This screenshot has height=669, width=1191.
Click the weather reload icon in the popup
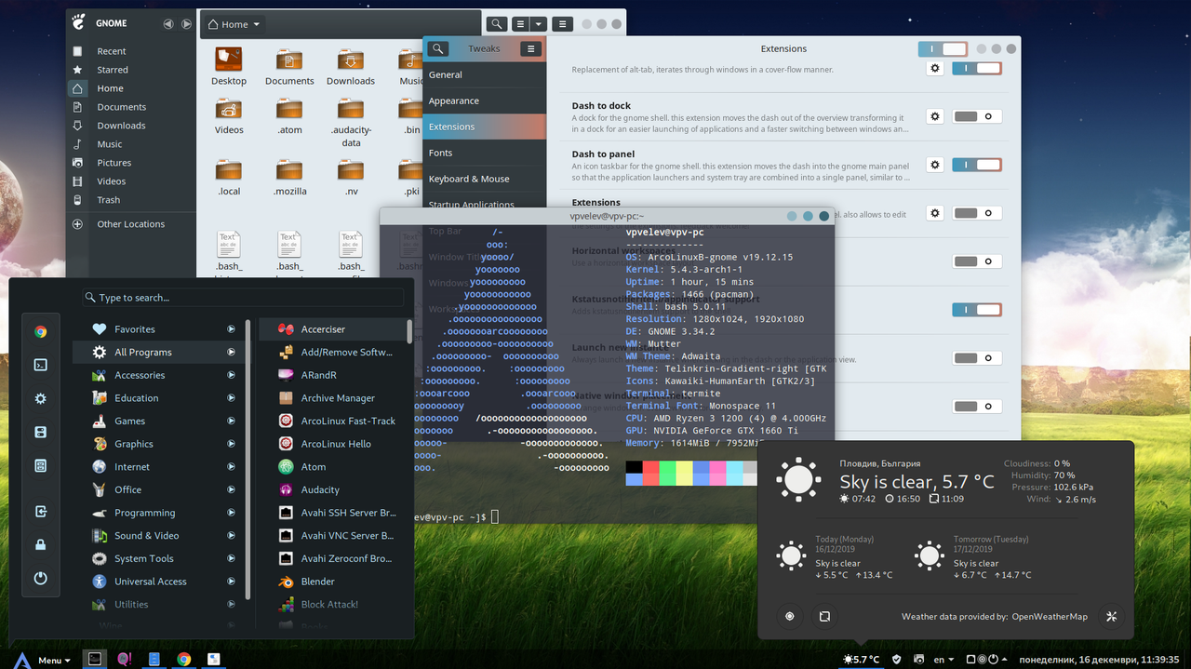point(824,616)
